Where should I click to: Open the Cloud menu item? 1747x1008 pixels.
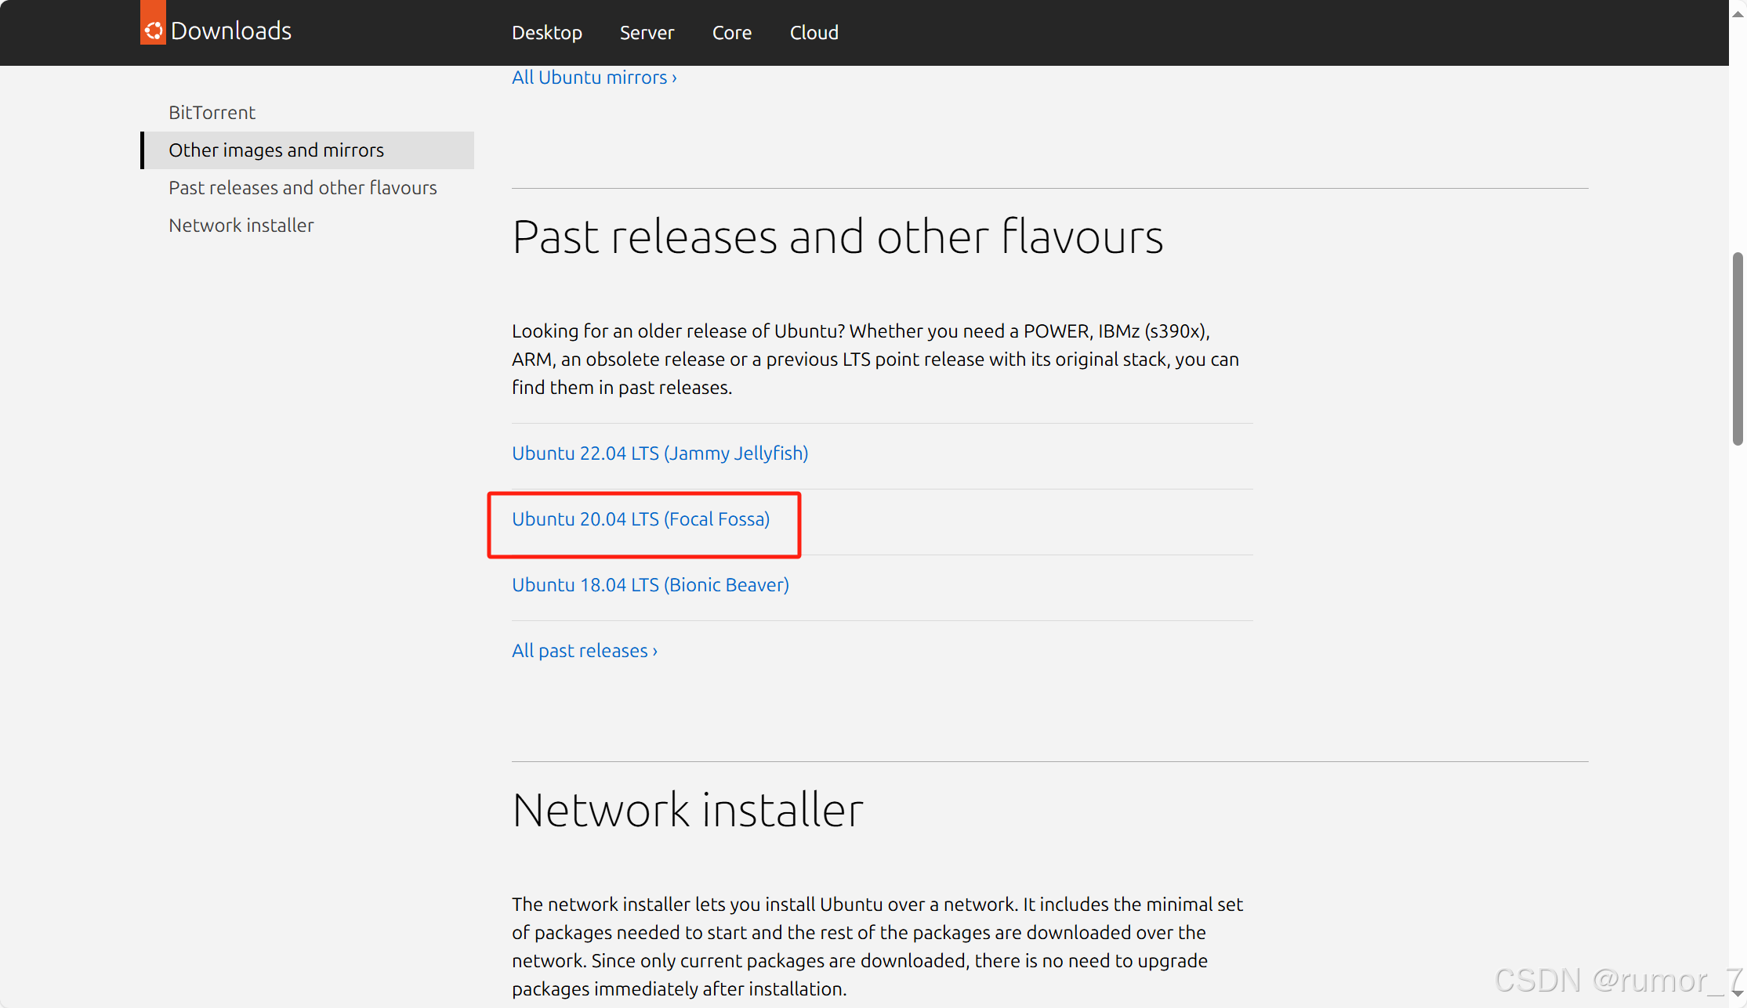pos(814,33)
